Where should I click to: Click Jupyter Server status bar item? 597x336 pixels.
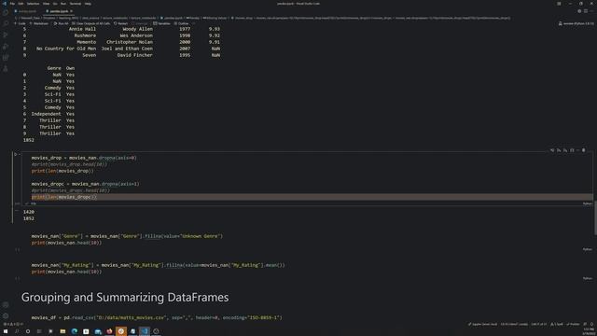[482, 324]
